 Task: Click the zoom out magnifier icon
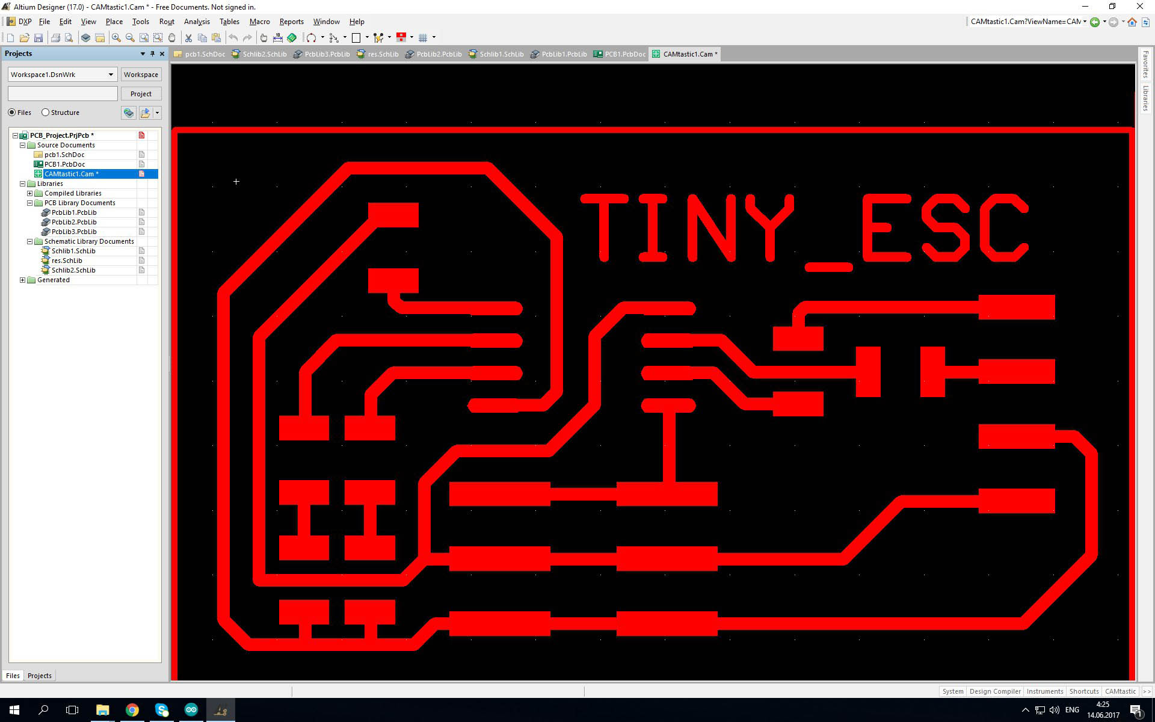130,38
